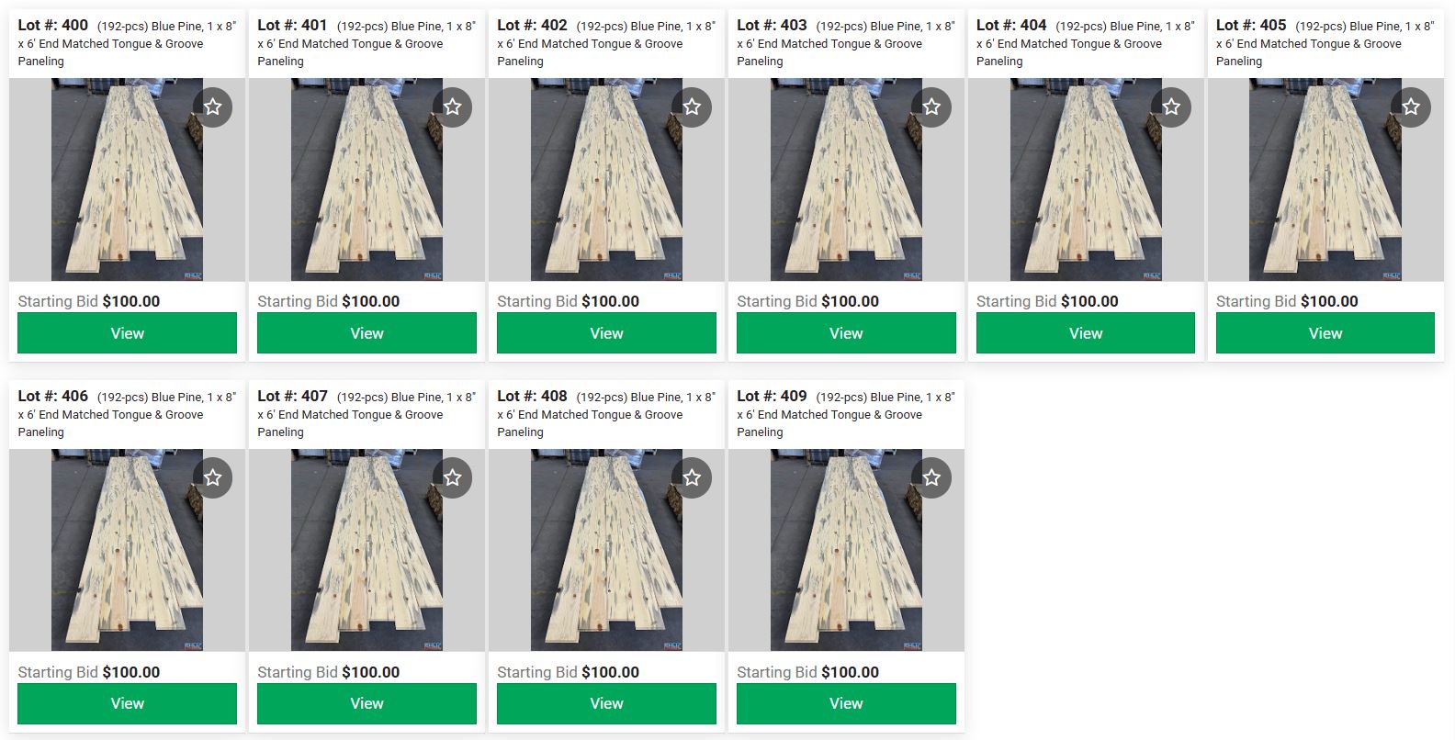Open Lot 400 with the View button

[x=128, y=333]
